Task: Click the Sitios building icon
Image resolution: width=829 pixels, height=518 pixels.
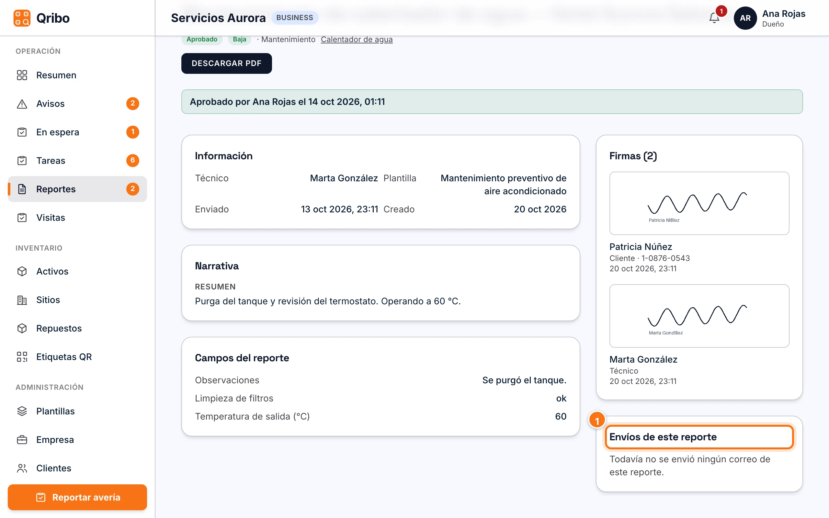Action: click(x=22, y=299)
